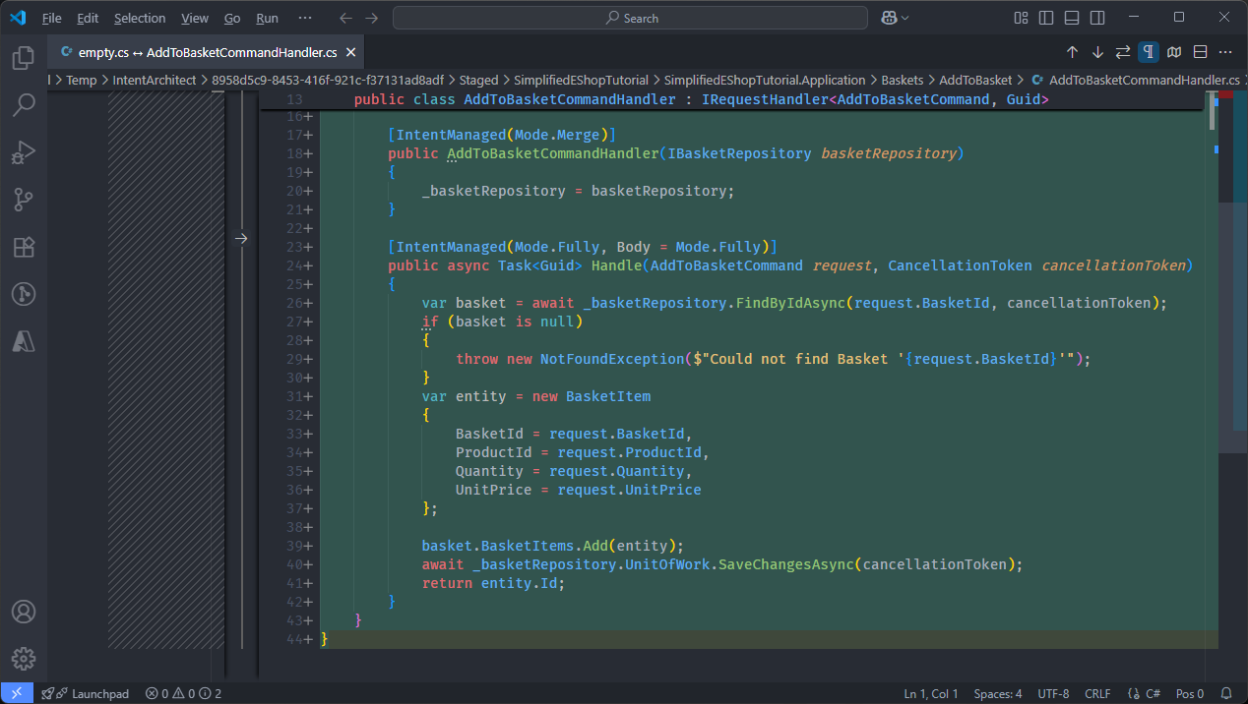The height and width of the screenshot is (704, 1248).
Task: Click SaveChangesAsync on line 40
Action: [x=784, y=564]
